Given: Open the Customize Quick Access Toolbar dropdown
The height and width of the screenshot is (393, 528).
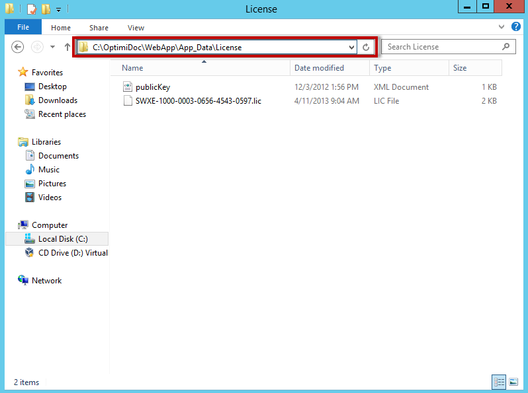Looking at the screenshot, I should (58, 9).
